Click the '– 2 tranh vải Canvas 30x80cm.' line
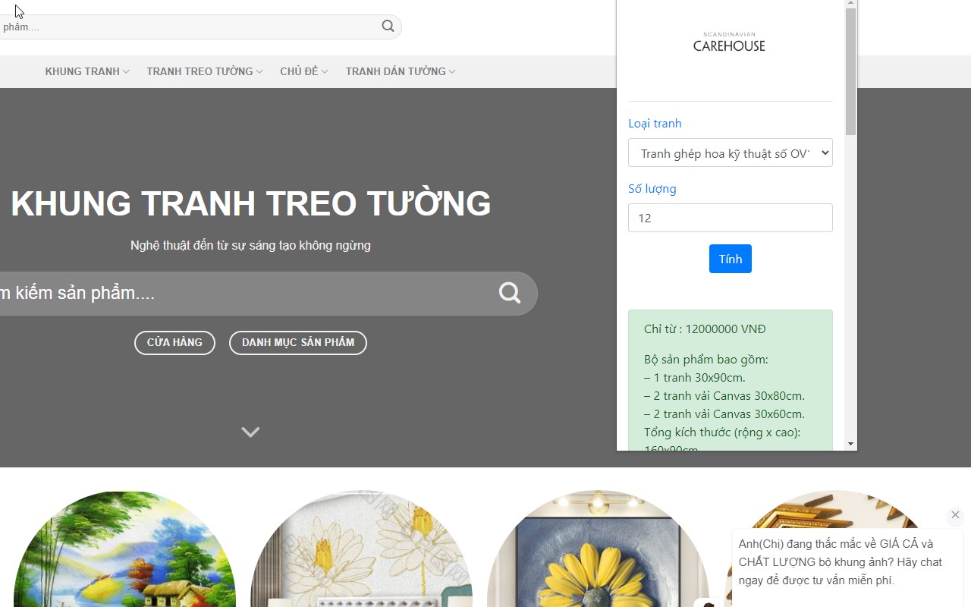Image resolution: width=971 pixels, height=607 pixels. pos(724,396)
